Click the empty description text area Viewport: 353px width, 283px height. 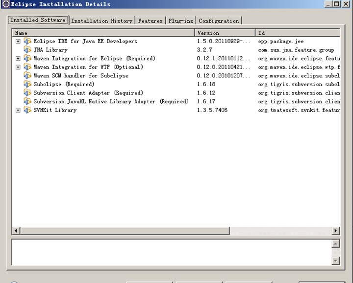172,252
